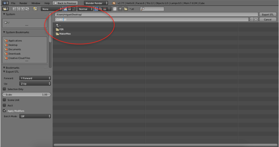Click the create new directory icon
The width and height of the screenshot is (279, 147).
(x=35, y=9)
